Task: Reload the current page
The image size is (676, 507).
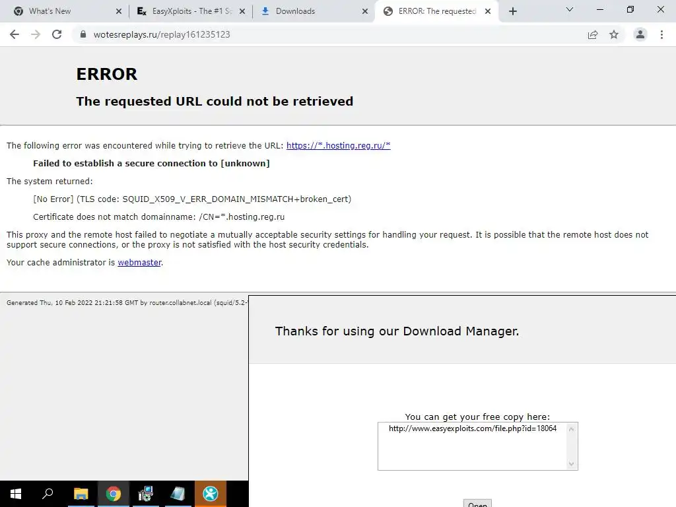Action: point(57,34)
